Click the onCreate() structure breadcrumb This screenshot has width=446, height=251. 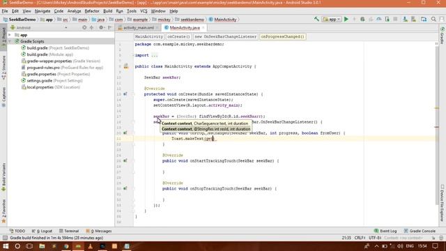tap(178, 37)
